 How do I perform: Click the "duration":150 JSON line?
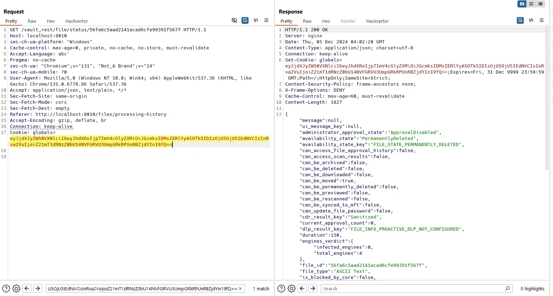(x=321, y=235)
